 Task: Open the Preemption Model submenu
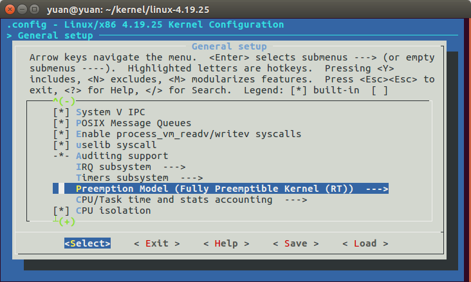point(221,189)
